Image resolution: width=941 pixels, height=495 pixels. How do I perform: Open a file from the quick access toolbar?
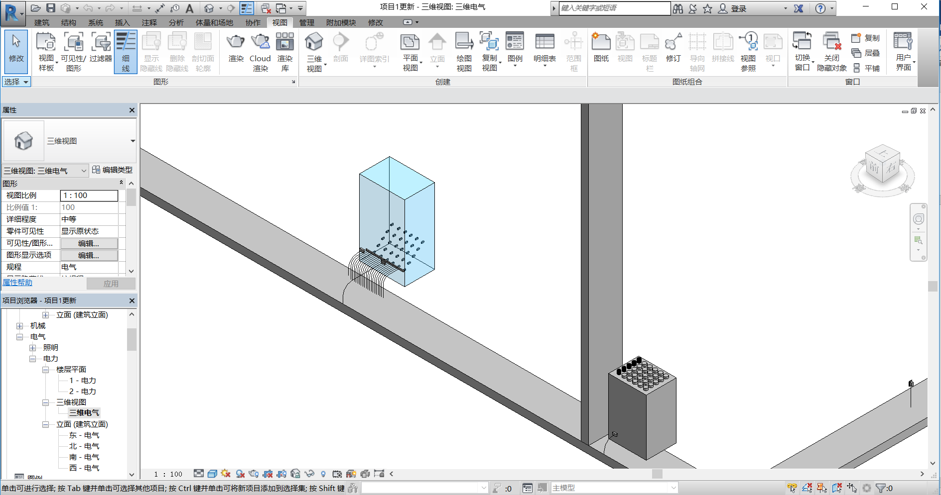pyautogui.click(x=35, y=8)
